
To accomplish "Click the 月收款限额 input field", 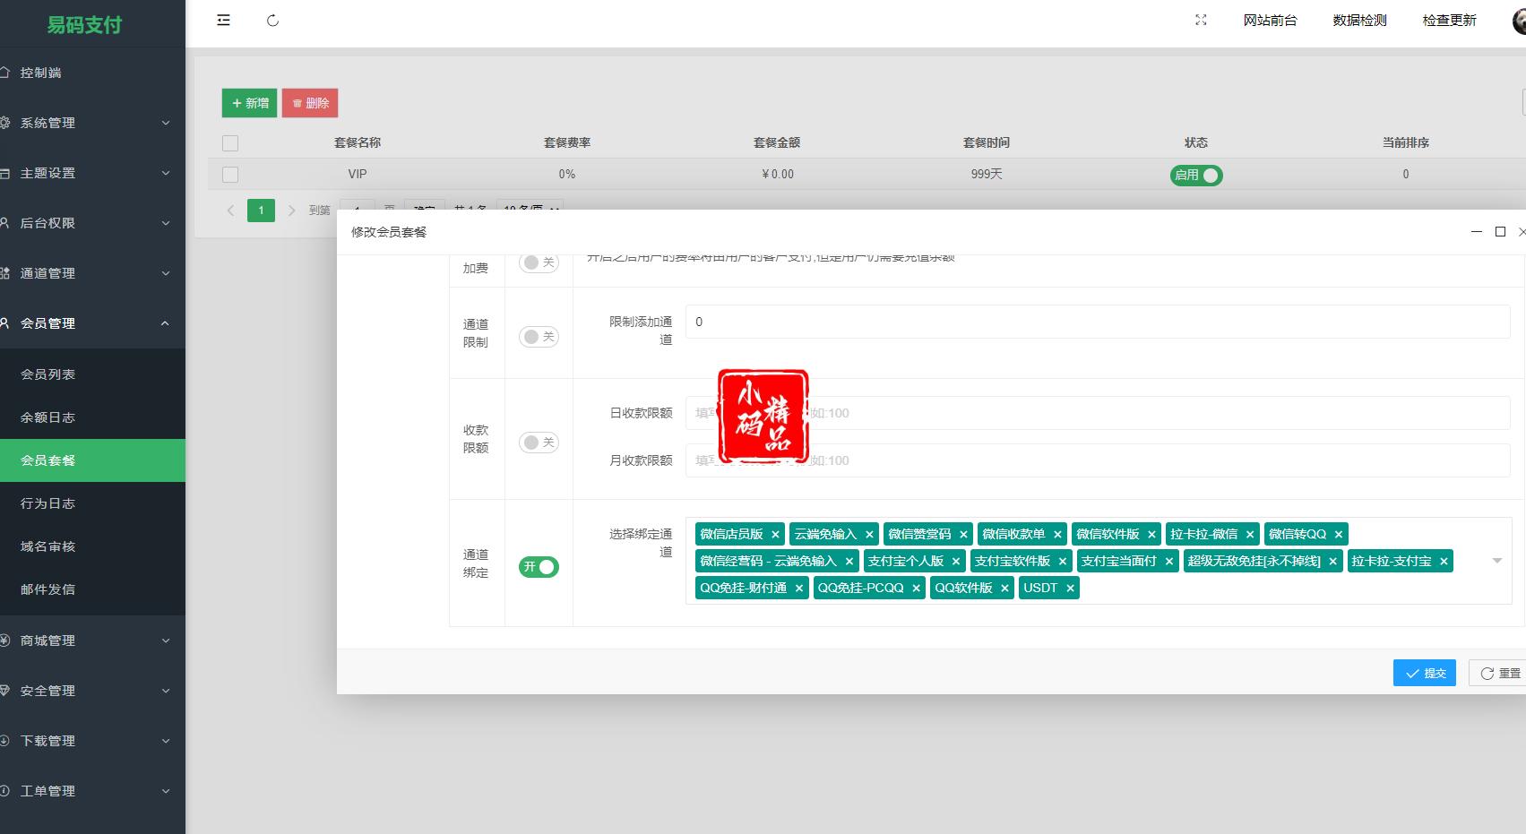I will [x=1098, y=460].
